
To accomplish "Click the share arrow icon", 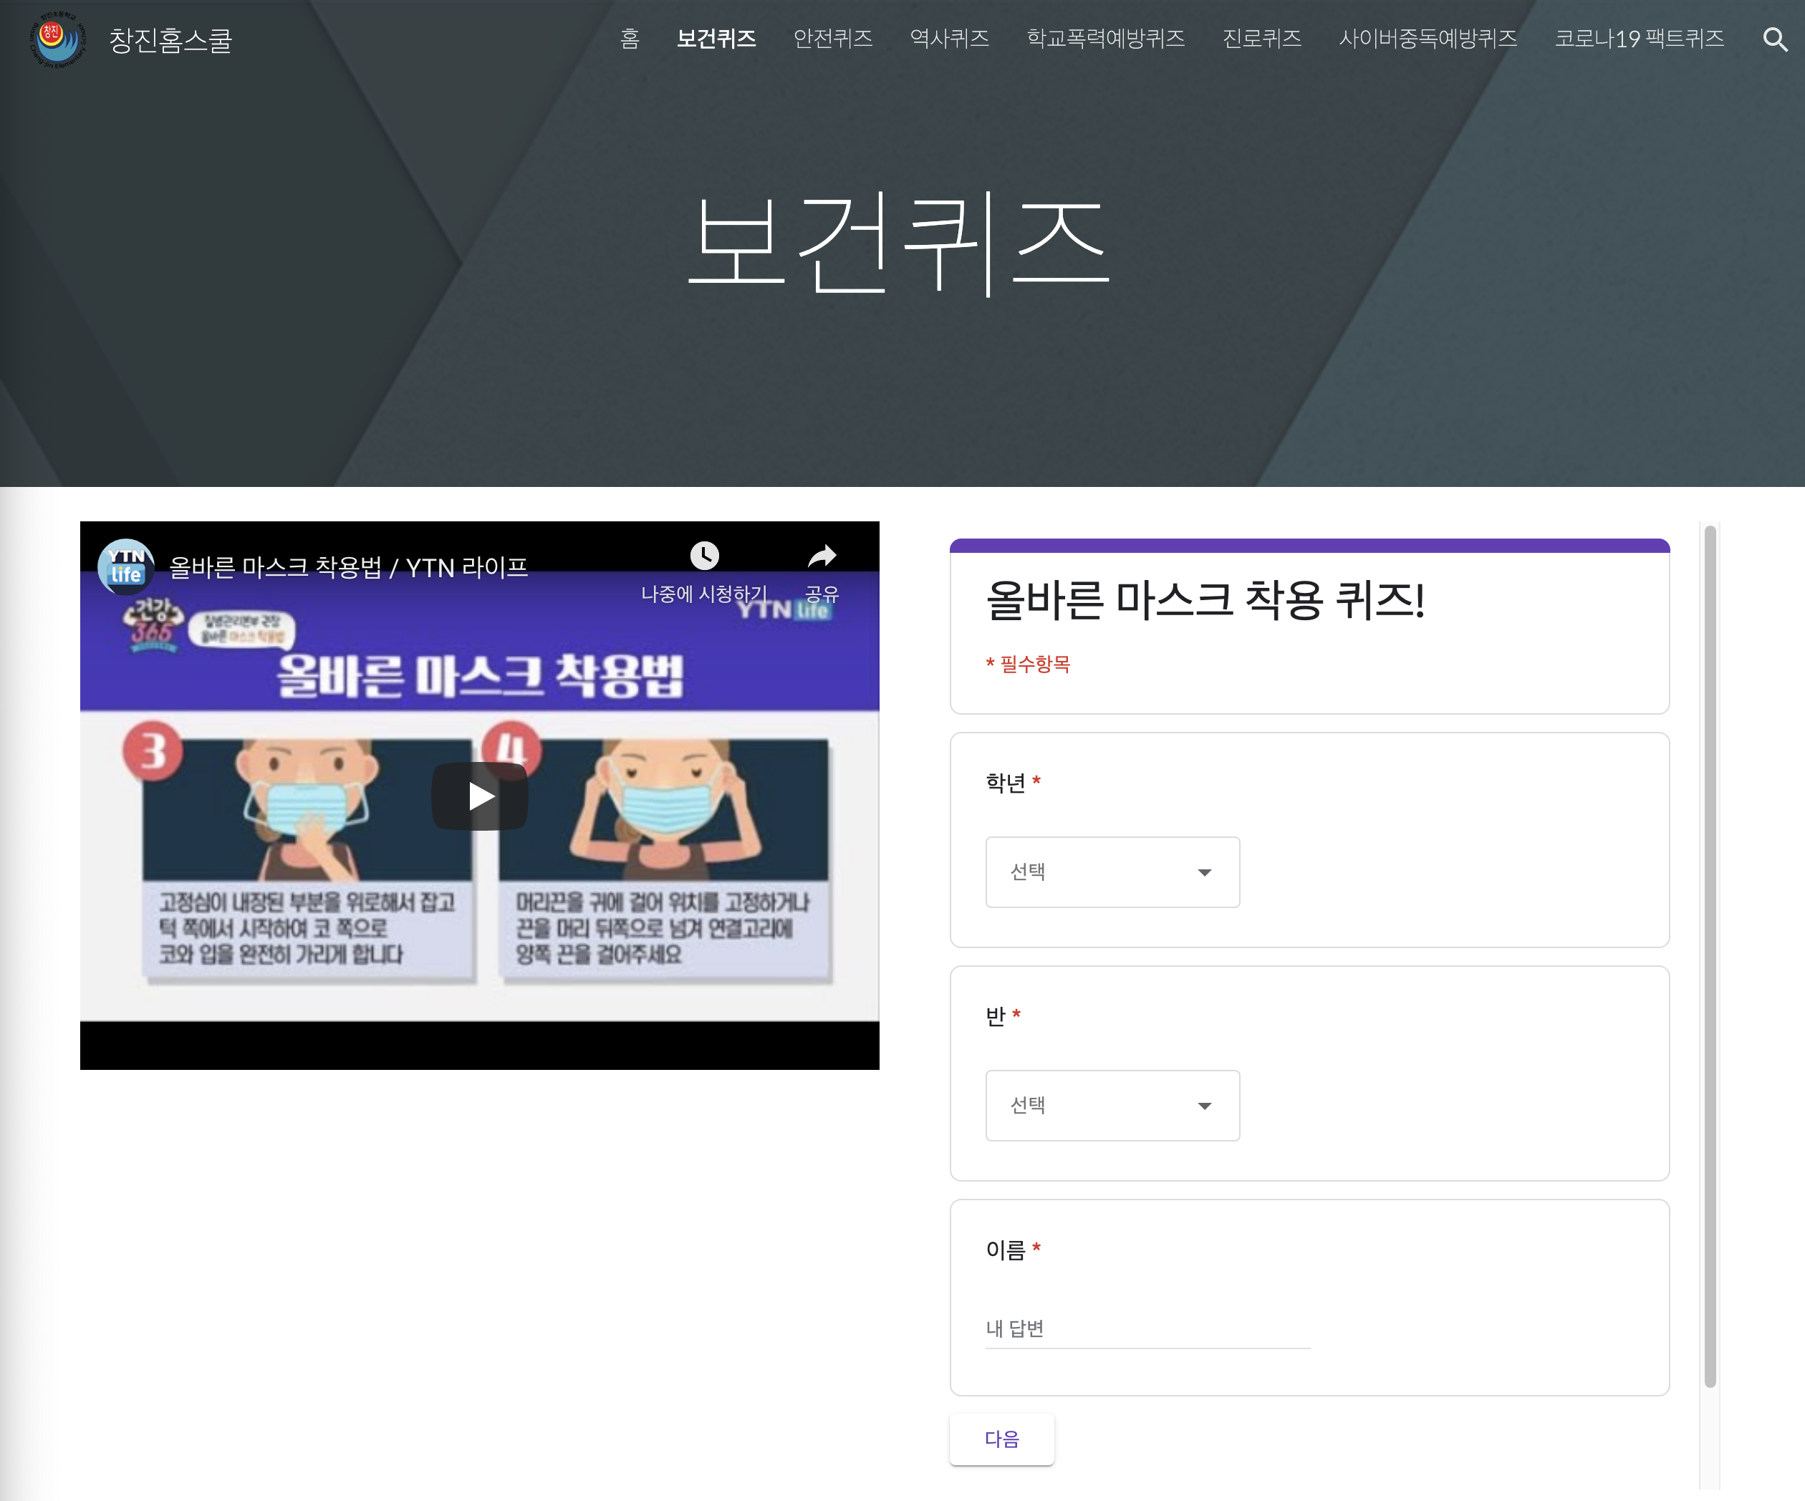I will pyautogui.click(x=822, y=556).
